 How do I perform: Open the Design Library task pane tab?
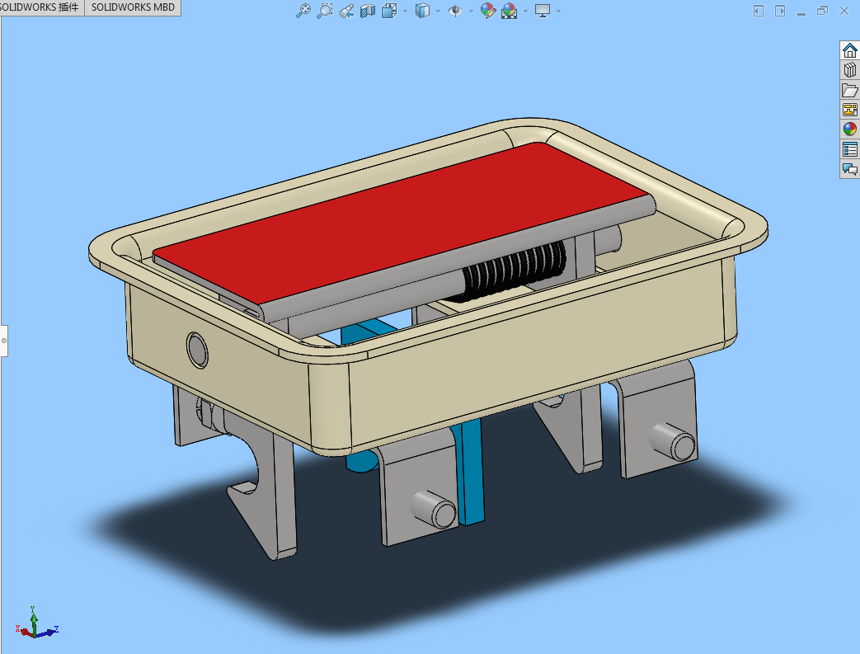click(850, 70)
